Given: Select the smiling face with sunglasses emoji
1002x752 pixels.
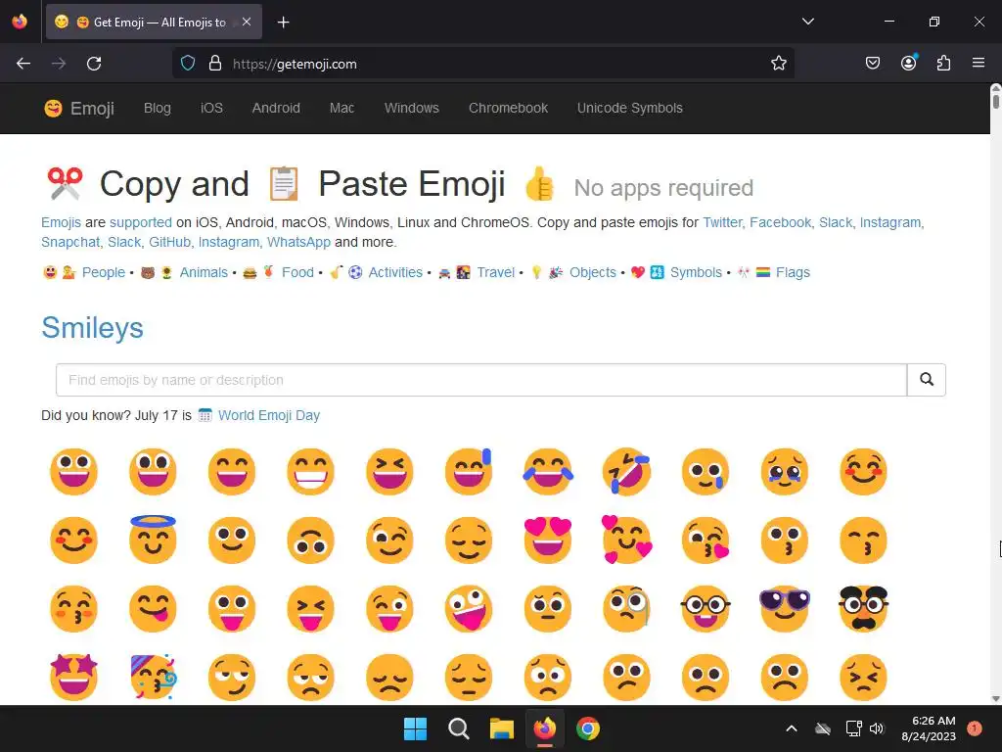Looking at the screenshot, I should pyautogui.click(x=785, y=609).
